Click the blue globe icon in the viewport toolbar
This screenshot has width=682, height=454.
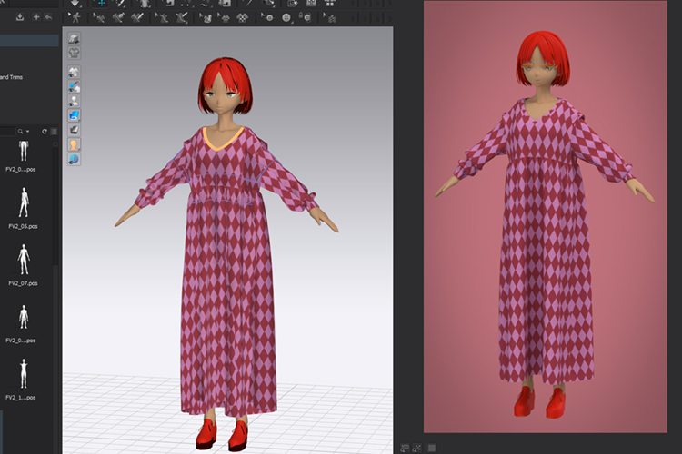pyautogui.click(x=74, y=158)
